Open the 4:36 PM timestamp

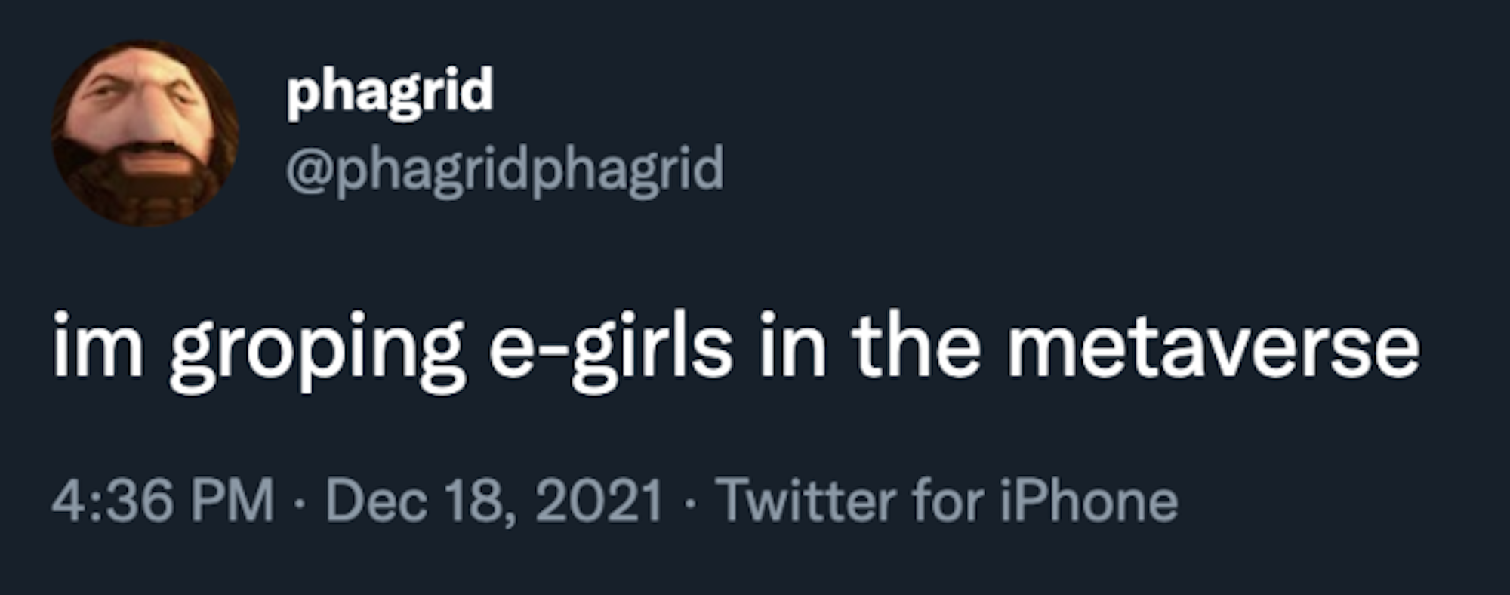tap(162, 500)
